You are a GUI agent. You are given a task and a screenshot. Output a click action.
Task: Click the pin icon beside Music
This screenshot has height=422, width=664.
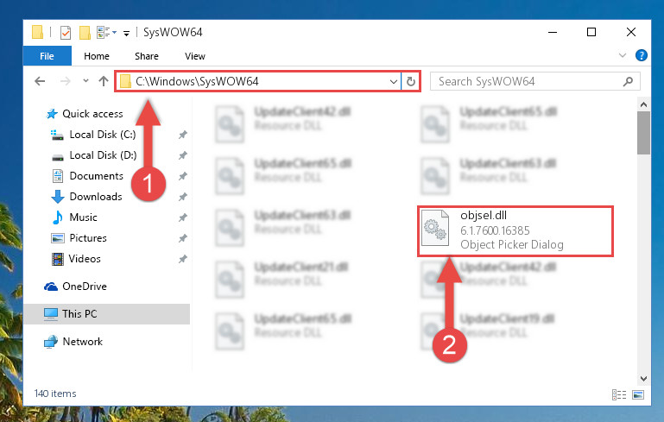point(182,217)
